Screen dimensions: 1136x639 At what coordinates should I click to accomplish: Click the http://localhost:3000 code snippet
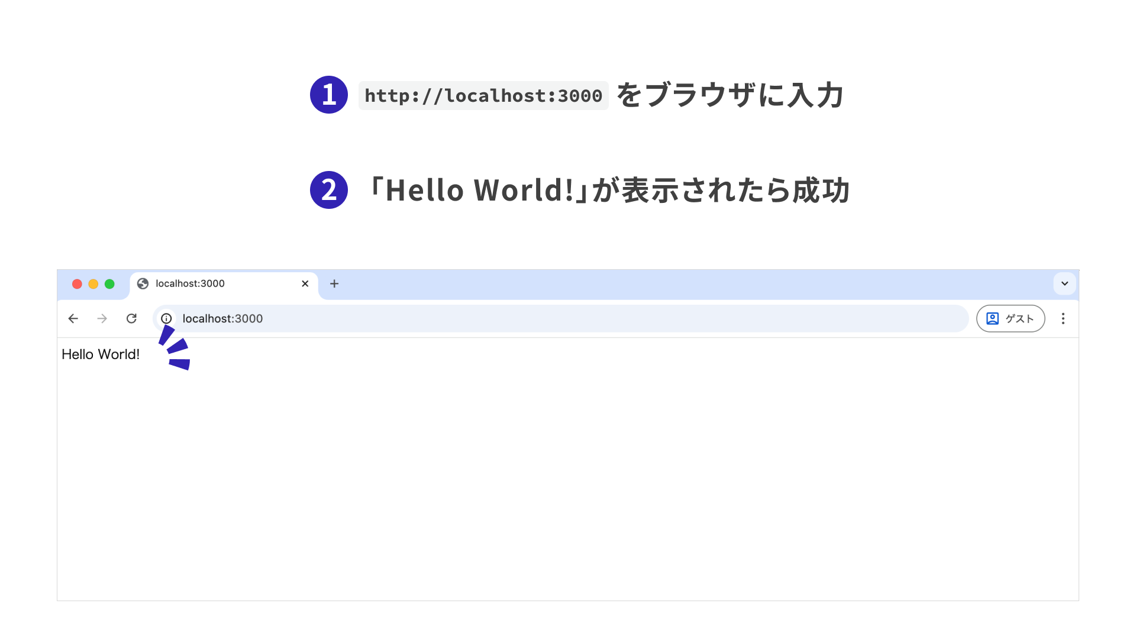pos(483,96)
